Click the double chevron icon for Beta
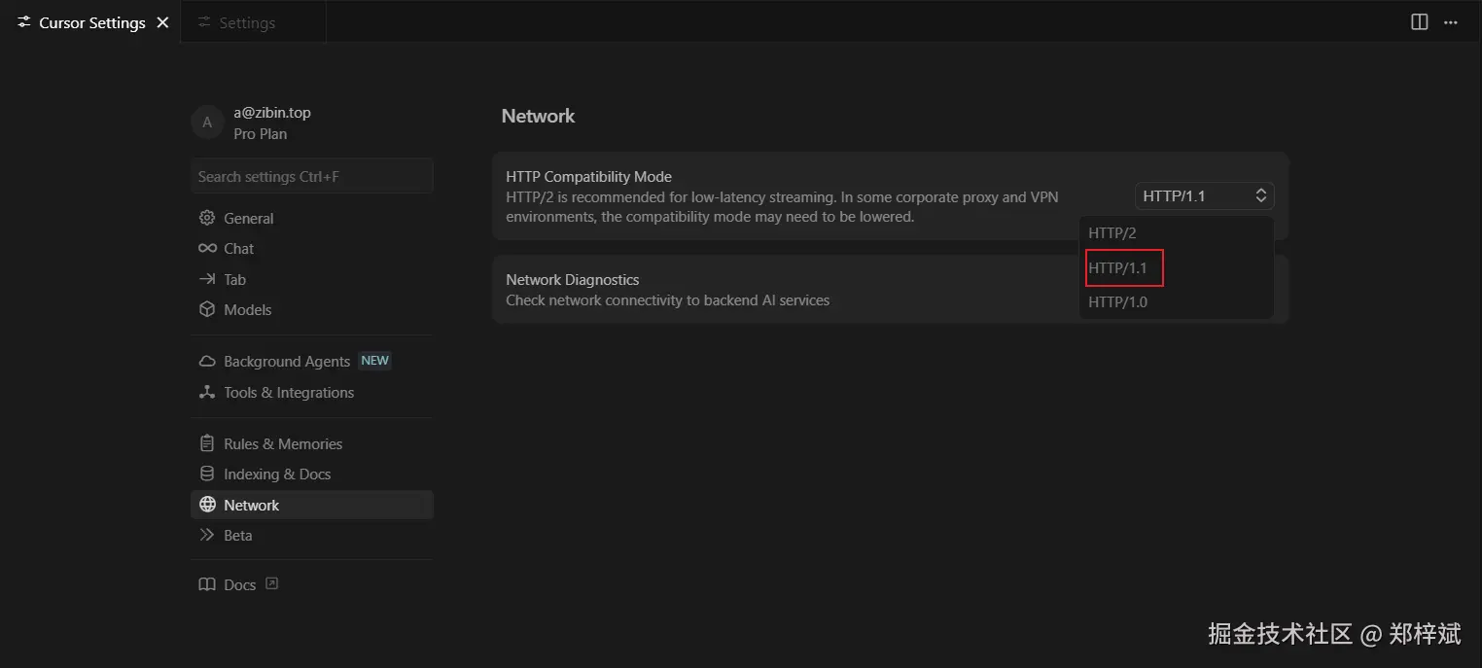 (206, 535)
